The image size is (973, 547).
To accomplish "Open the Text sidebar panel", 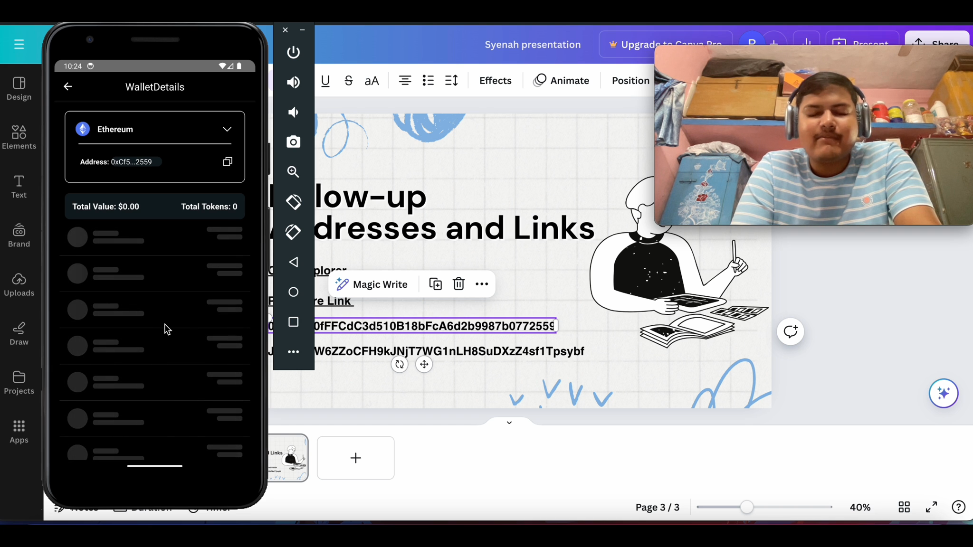I will coord(19,187).
